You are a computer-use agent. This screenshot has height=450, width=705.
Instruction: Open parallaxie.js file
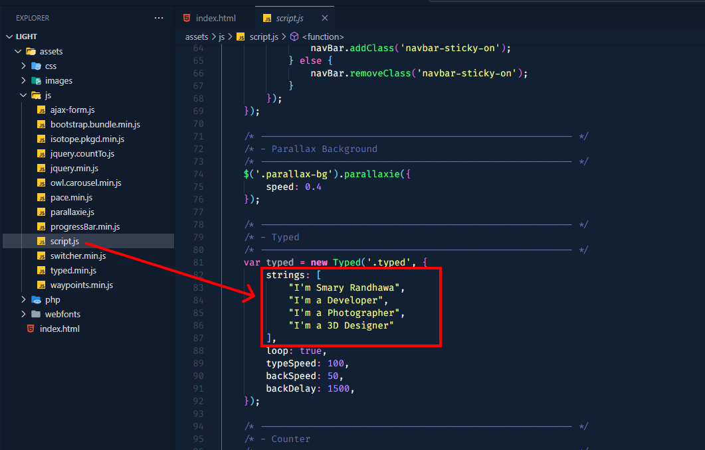(x=72, y=212)
